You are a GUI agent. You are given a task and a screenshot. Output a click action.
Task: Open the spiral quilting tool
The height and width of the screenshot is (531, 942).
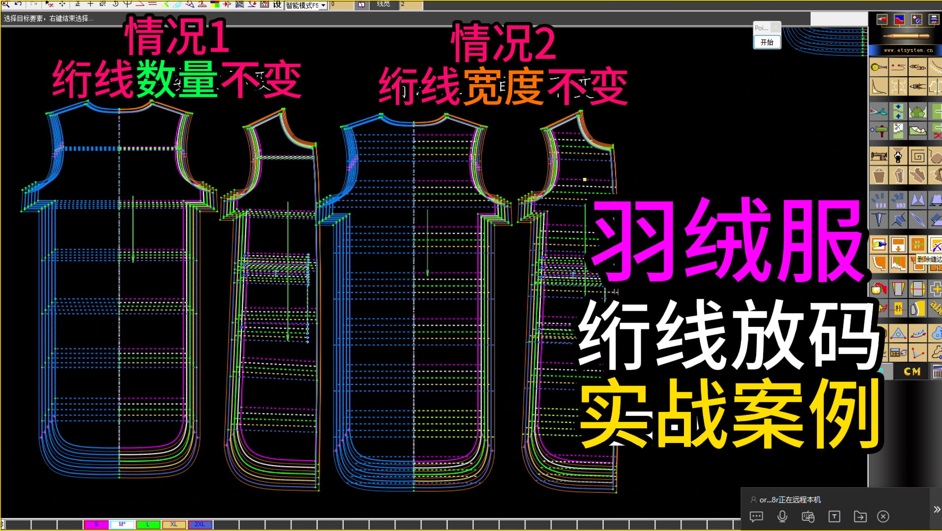(918, 156)
